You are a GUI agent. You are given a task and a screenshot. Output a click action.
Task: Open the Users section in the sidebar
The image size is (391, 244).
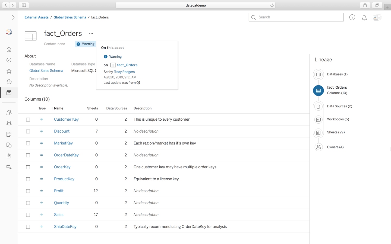9,113
